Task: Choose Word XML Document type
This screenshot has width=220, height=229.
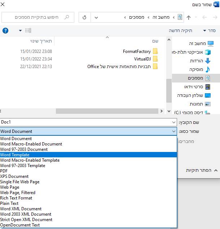Action: pyautogui.click(x=88, y=209)
